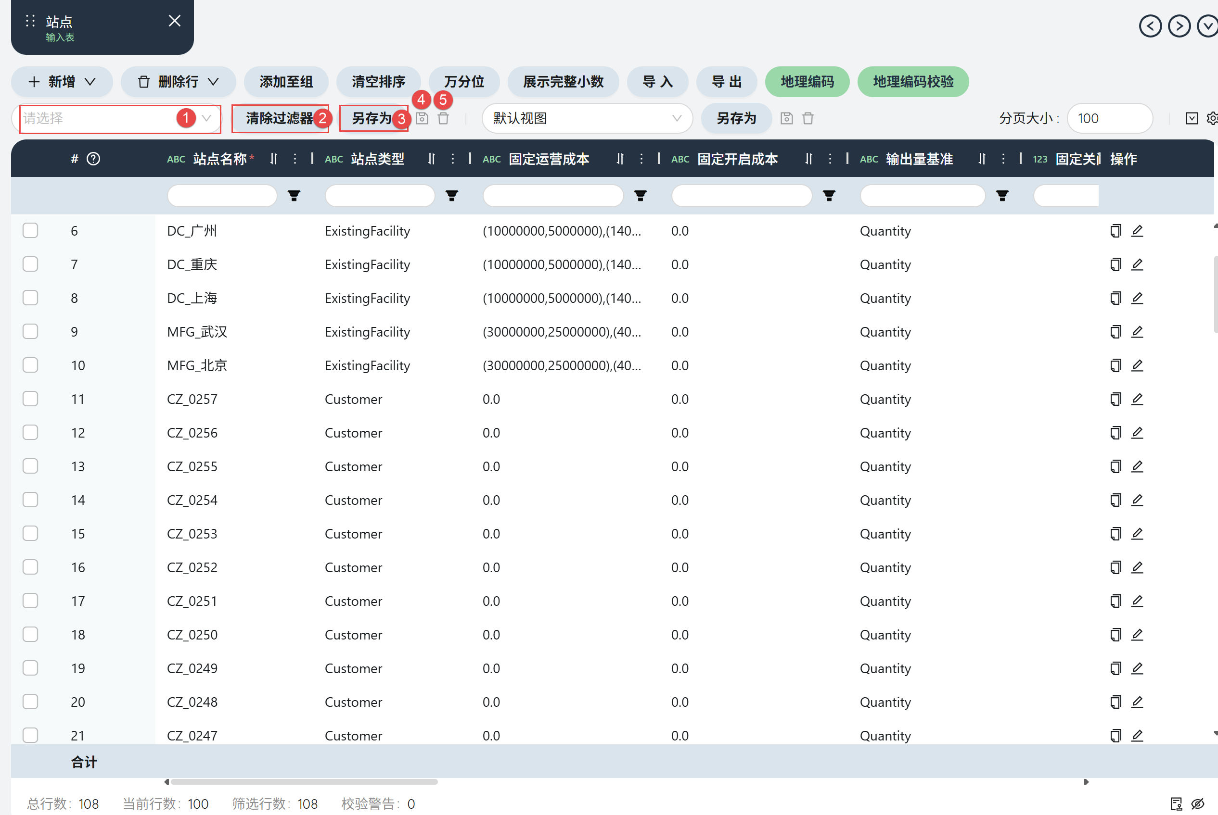The height and width of the screenshot is (815, 1218).
Task: Click the delete view trash icon beside 默认视图
Action: [808, 118]
